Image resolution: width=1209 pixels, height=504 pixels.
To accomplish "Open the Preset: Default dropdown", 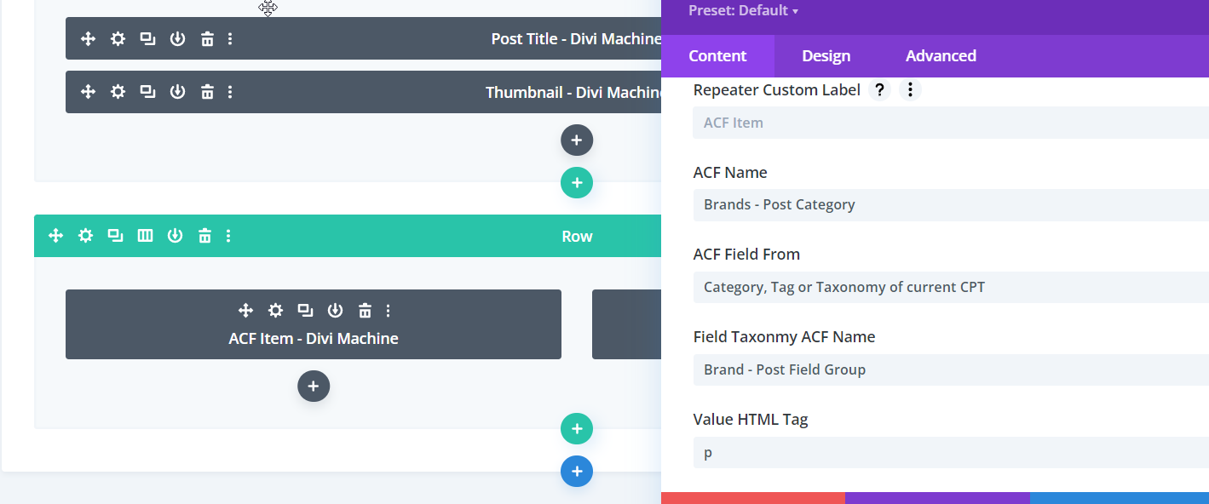I will (x=743, y=11).
